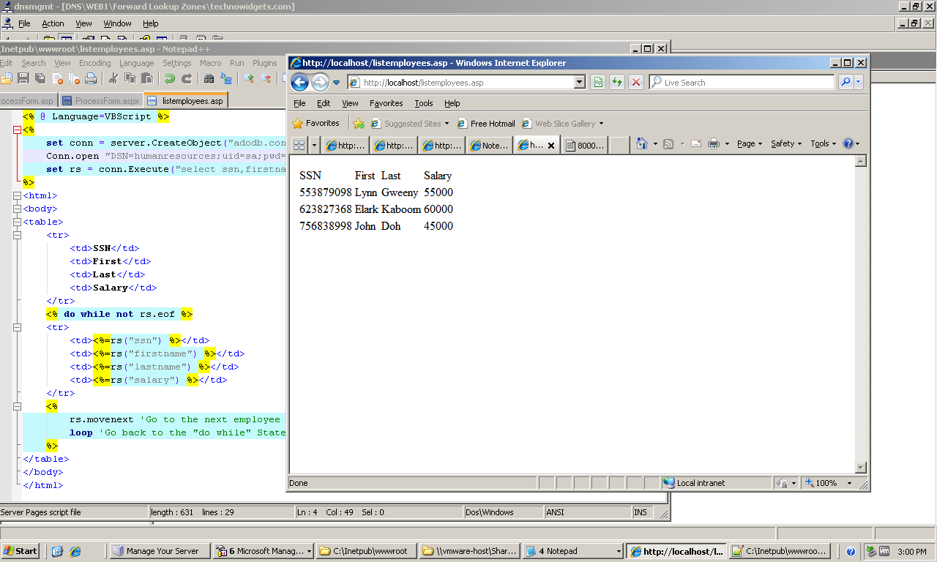
Task: Open Find with the binoculars icon
Action: click(x=209, y=79)
